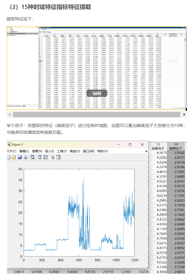Image resolution: width=187 pixels, height=275 pixels.
Task: Click the Link Plot icon
Action: pos(32,157)
